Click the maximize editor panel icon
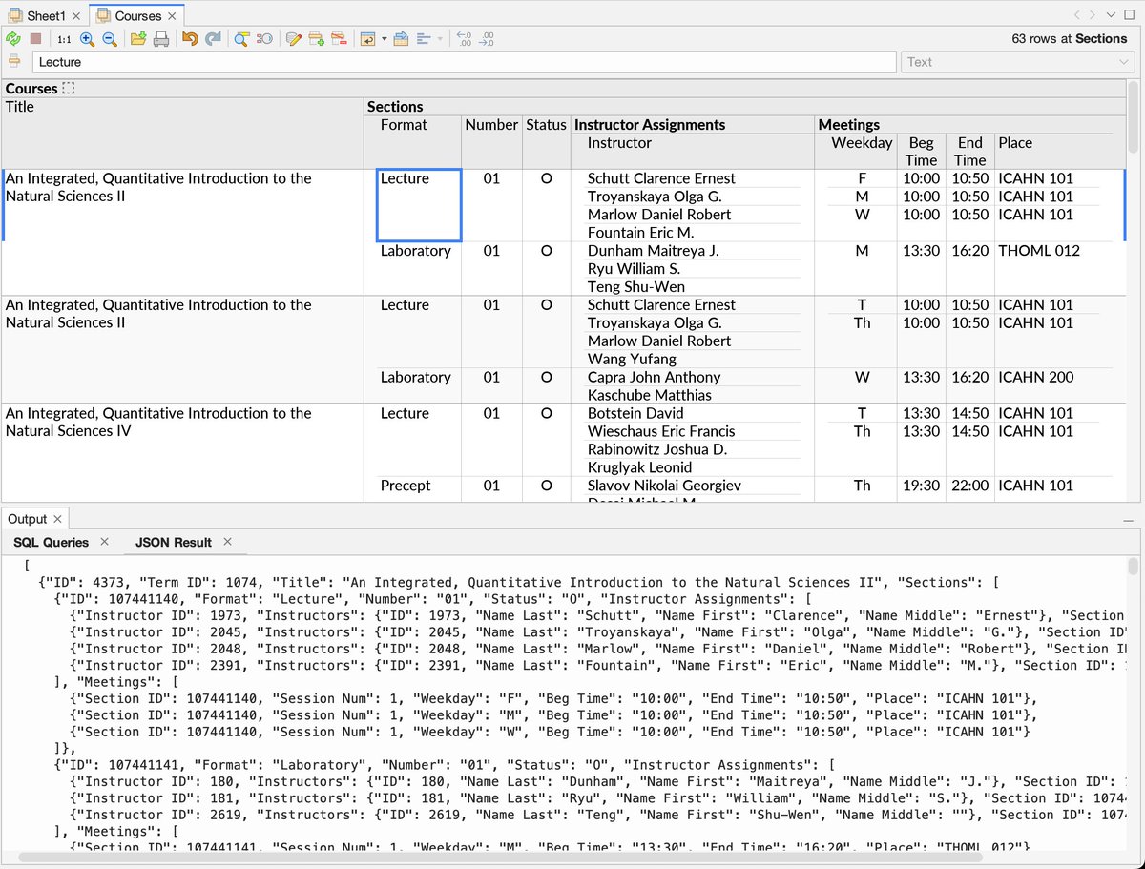1145x869 pixels. point(1131,14)
